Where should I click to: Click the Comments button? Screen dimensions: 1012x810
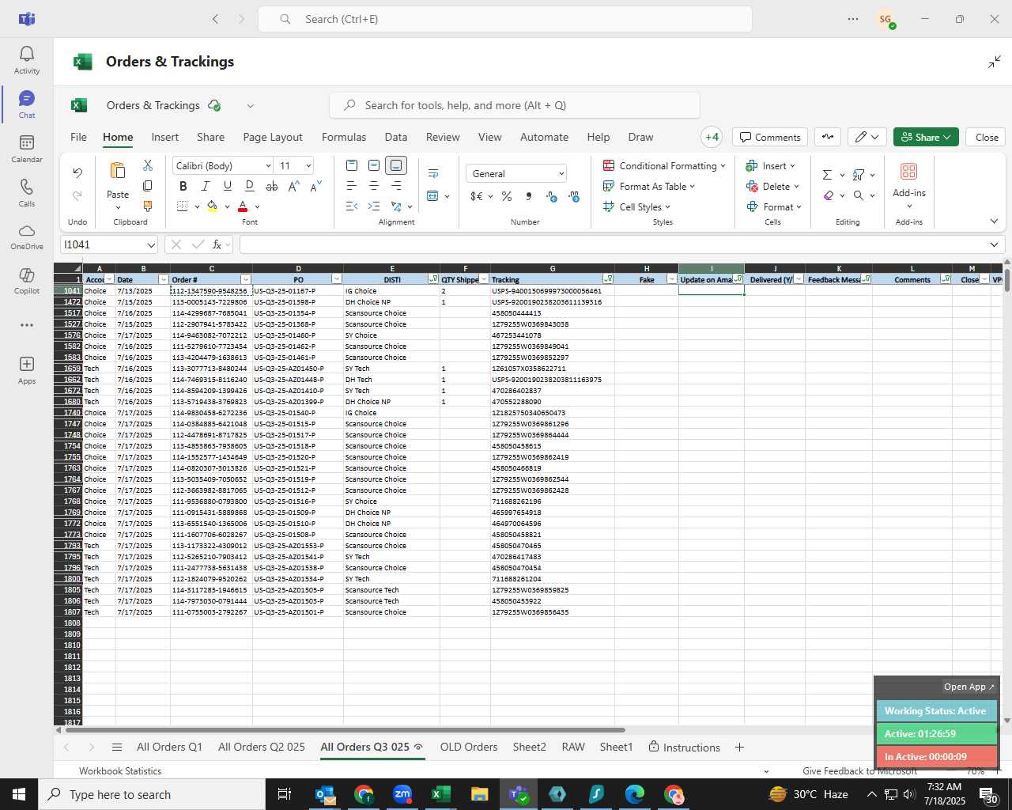770,137
